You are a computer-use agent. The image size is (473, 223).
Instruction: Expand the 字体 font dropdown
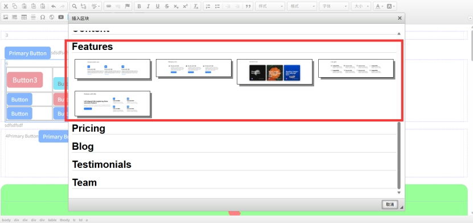pyautogui.click(x=334, y=6)
